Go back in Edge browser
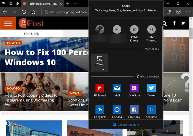This screenshot has width=193, height=136. [x=5, y=12]
